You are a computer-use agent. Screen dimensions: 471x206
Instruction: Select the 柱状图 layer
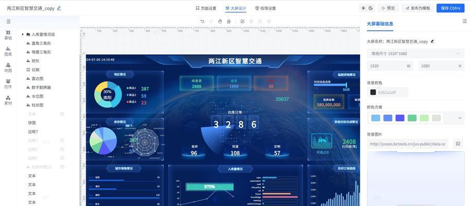(x=38, y=105)
